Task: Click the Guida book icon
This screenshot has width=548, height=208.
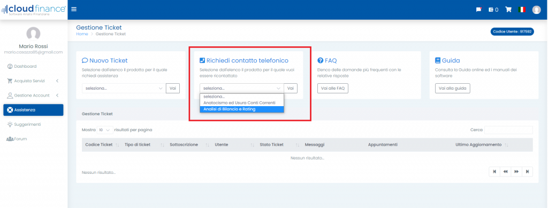Action: pyautogui.click(x=438, y=60)
